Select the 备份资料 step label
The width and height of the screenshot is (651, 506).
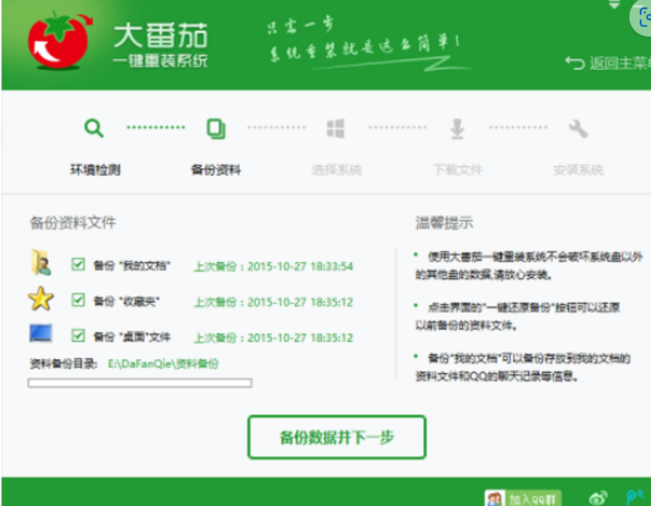216,170
